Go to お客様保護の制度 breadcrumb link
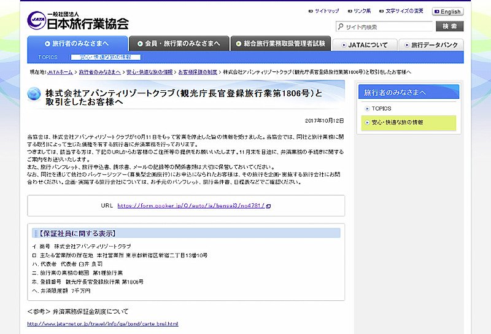Image resolution: width=491 pixels, height=334 pixels. (x=198, y=72)
